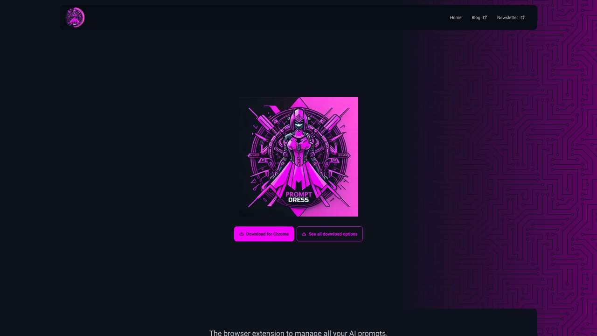Click external-link icon beside Newsletter
Viewport: 597px width, 336px height.
[522, 18]
